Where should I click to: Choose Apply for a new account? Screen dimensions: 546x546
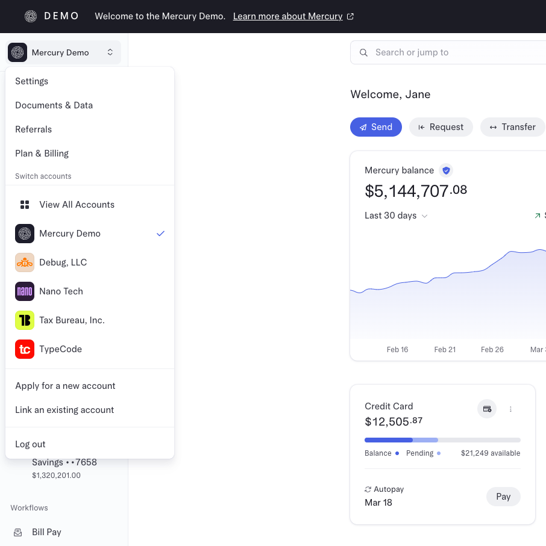90,386
